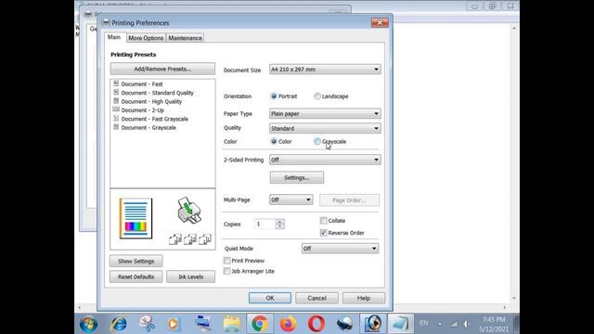This screenshot has height=334, width=594.
Task: Choose the Color radio option
Action: point(274,141)
